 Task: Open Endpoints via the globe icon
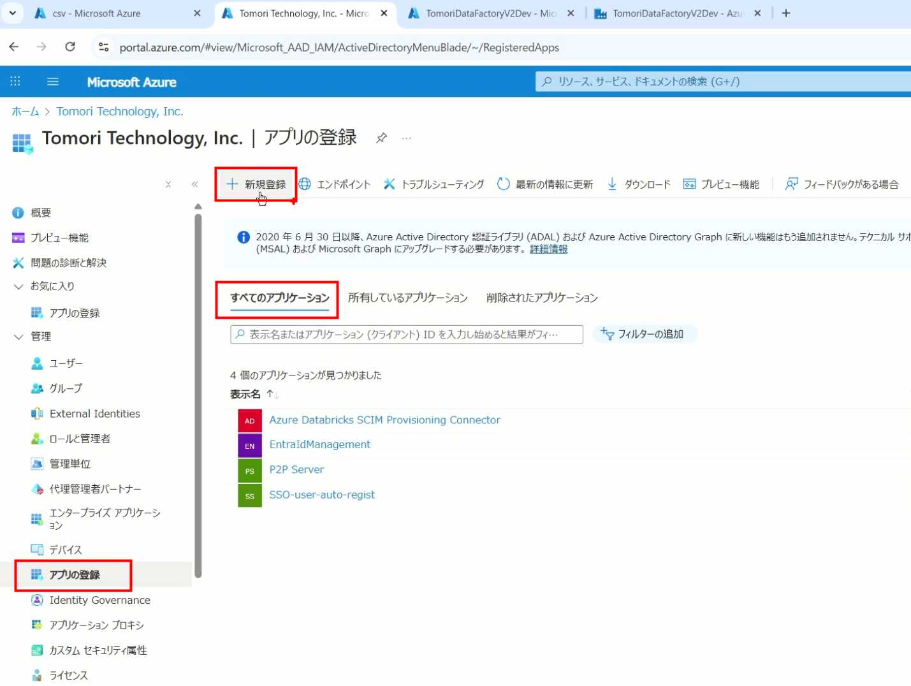305,184
